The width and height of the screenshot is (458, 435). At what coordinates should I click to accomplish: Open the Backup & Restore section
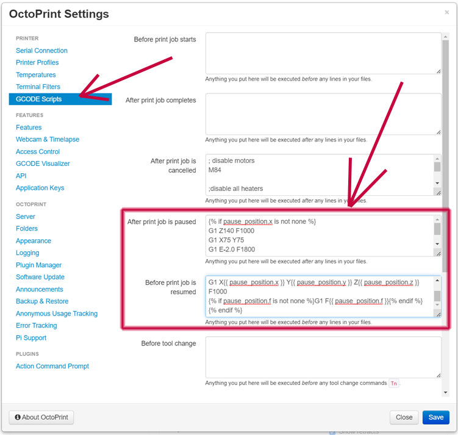coord(42,301)
